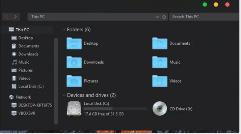Select 'Documents' label in sidebar tree

click(x=29, y=46)
